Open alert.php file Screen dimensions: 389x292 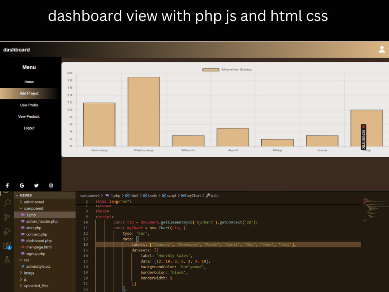pos(34,228)
